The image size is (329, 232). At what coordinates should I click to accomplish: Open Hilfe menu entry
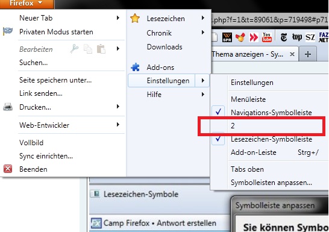coord(154,95)
